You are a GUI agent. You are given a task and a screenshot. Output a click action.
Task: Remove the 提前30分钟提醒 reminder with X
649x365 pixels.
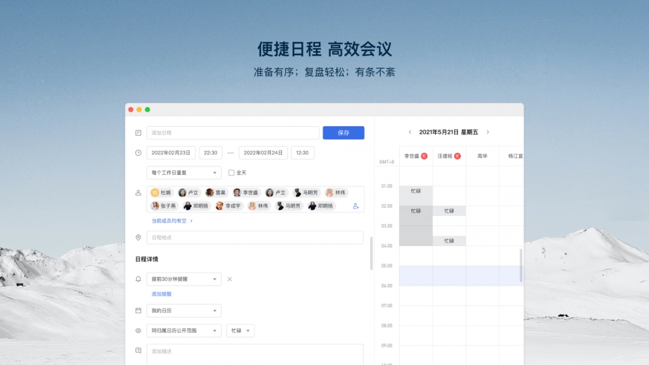click(x=230, y=279)
